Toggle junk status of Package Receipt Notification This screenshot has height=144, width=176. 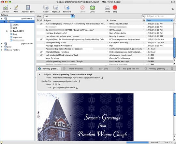point(144,46)
